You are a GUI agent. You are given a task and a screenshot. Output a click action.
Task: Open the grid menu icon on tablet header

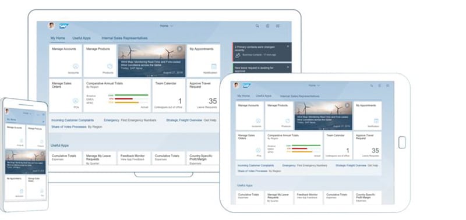[387, 86]
